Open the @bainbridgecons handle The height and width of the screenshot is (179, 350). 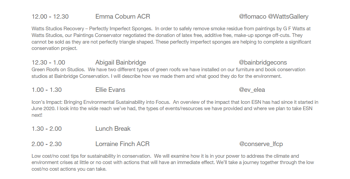(x=263, y=62)
